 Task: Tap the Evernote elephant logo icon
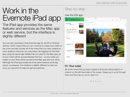[x=67, y=20]
